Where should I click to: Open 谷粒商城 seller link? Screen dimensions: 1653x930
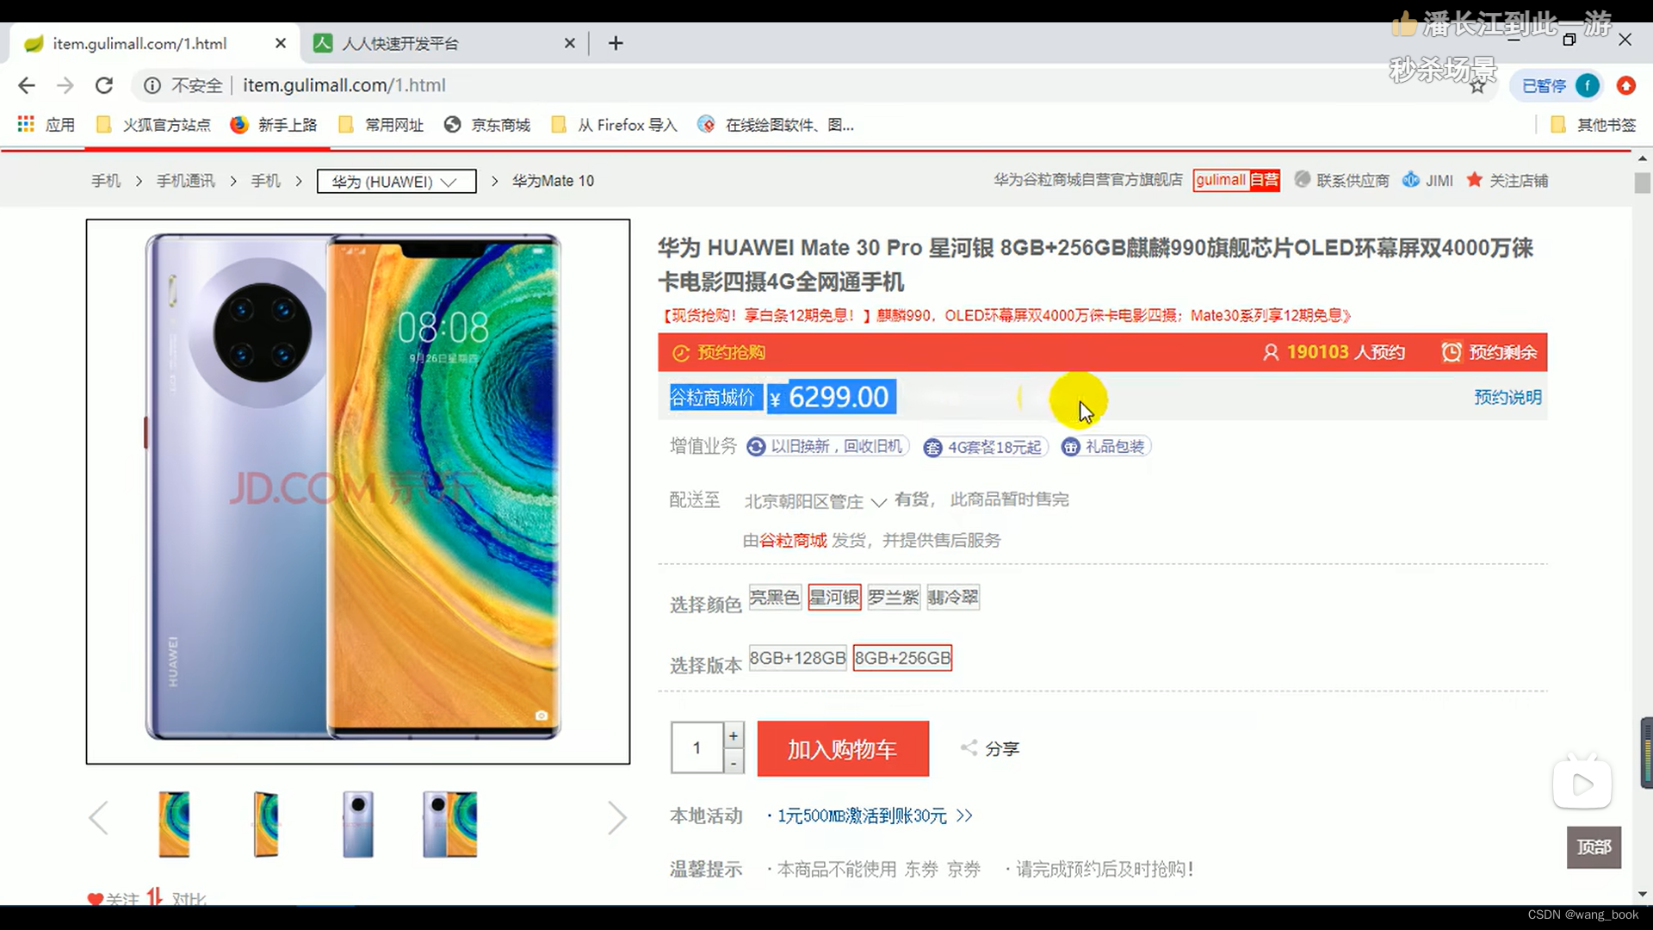[x=793, y=540]
